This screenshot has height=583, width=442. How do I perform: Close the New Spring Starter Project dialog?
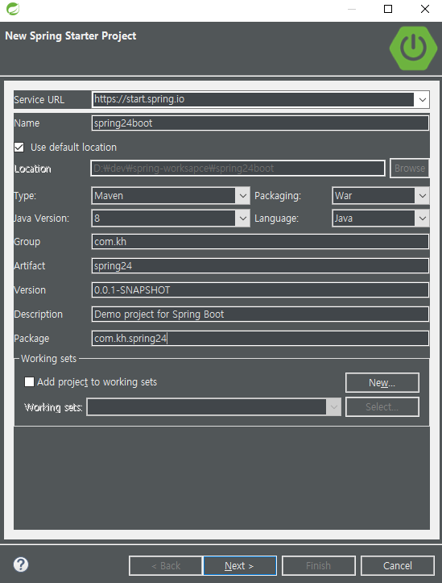(x=425, y=9)
